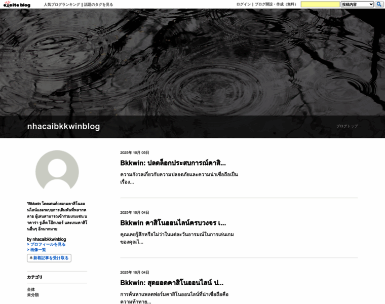Click the date 2025年 10月 05日
The width and height of the screenshot is (385, 304).
[135, 153]
